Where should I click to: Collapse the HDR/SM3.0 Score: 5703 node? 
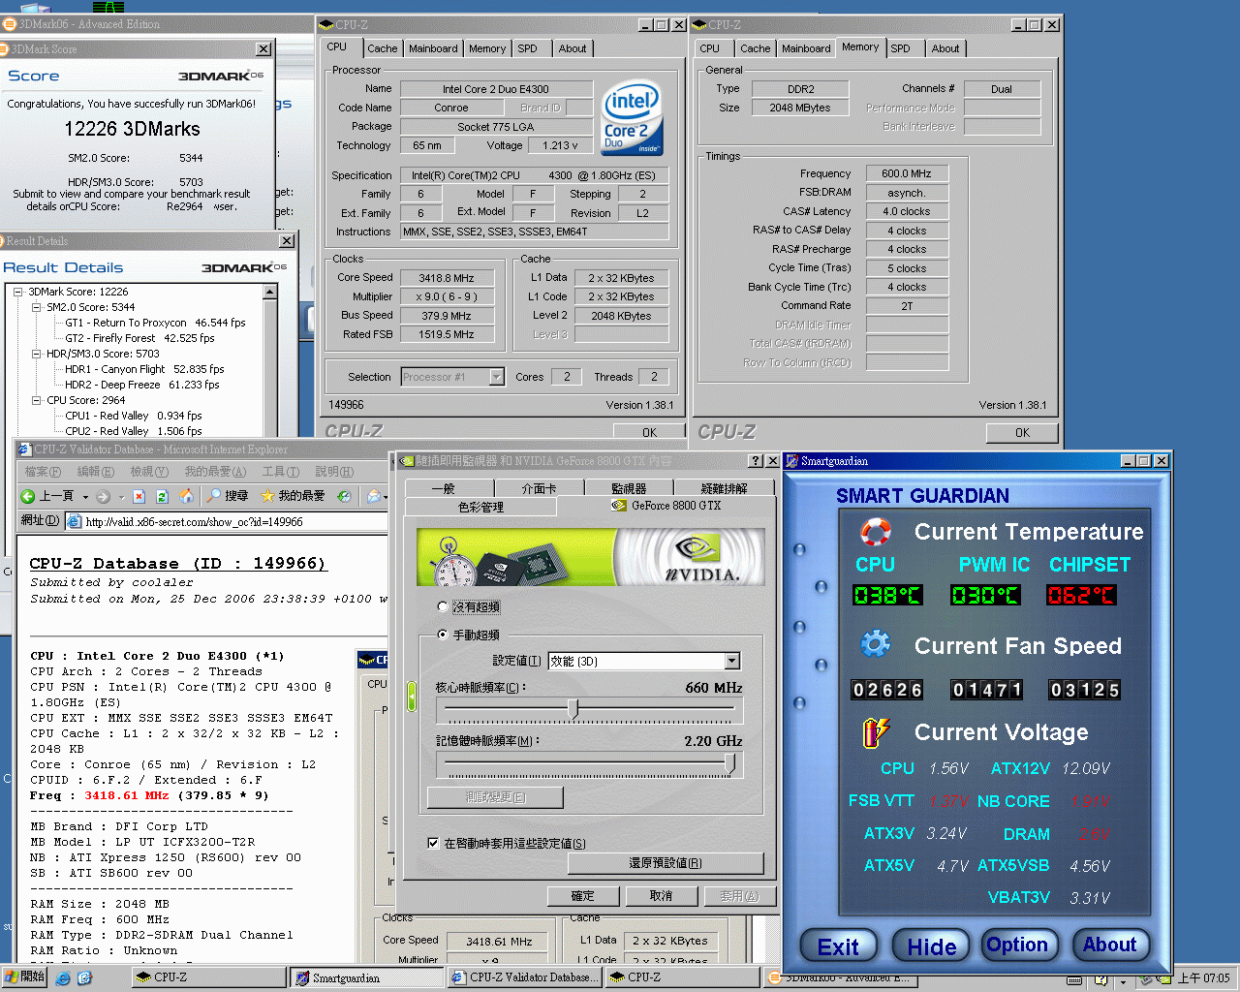tap(37, 354)
